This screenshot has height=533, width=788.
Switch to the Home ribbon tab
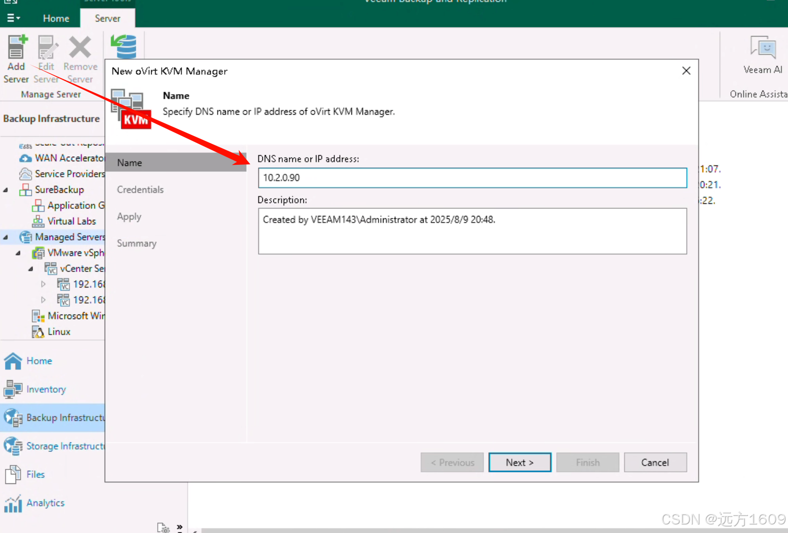56,19
